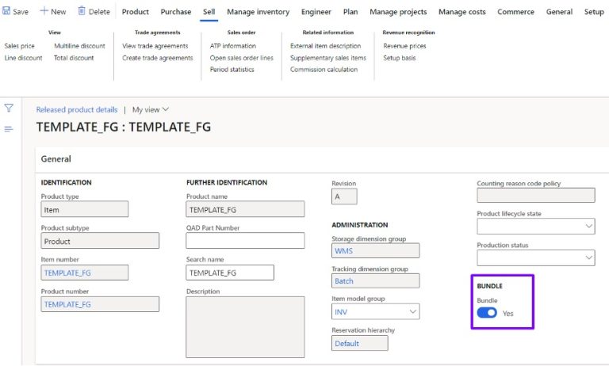The height and width of the screenshot is (366, 609).
Task: Switch to Manage inventory tab
Action: click(x=259, y=12)
